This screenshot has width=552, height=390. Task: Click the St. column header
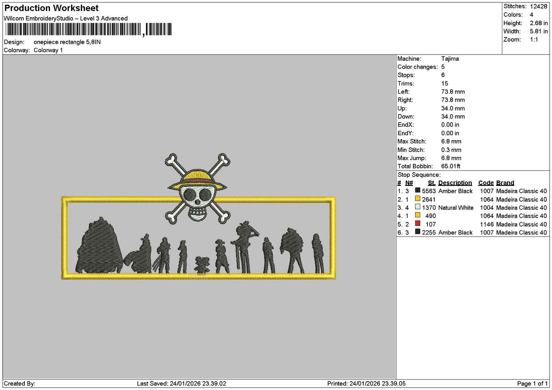[x=432, y=183]
